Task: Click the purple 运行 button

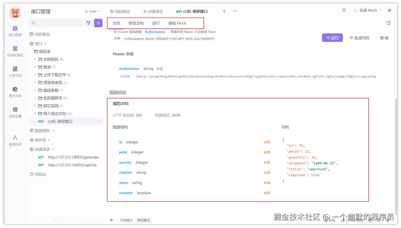Action: 332,38
